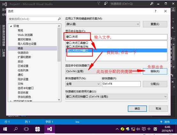This screenshot has width=177, height=135.
Task: Click the 显示命令包含 command filter field
Action: (116, 37)
